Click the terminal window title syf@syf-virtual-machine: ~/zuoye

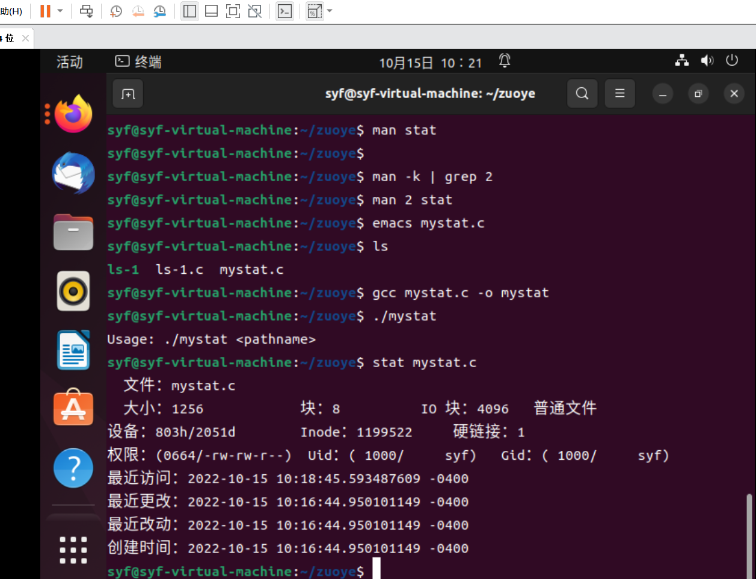coord(430,94)
